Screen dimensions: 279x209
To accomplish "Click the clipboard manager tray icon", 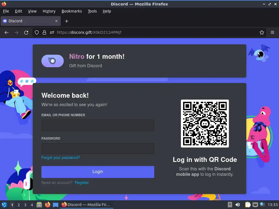I will 248,205.
